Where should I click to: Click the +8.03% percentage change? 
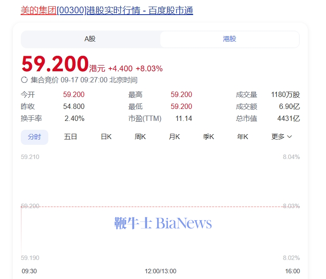[x=149, y=69]
